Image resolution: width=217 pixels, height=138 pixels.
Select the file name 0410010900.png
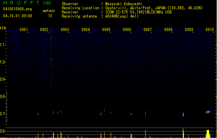coord(18,9)
